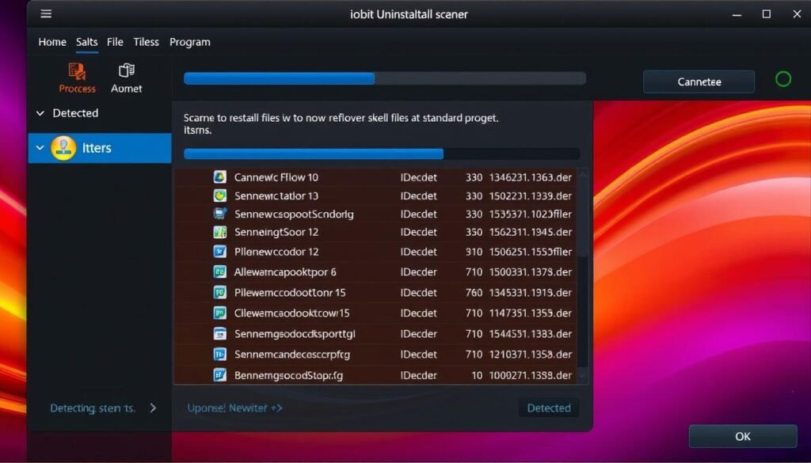Viewport: 811px width, 463px height.
Task: Click the Detecting sten ts. link
Action: point(93,408)
